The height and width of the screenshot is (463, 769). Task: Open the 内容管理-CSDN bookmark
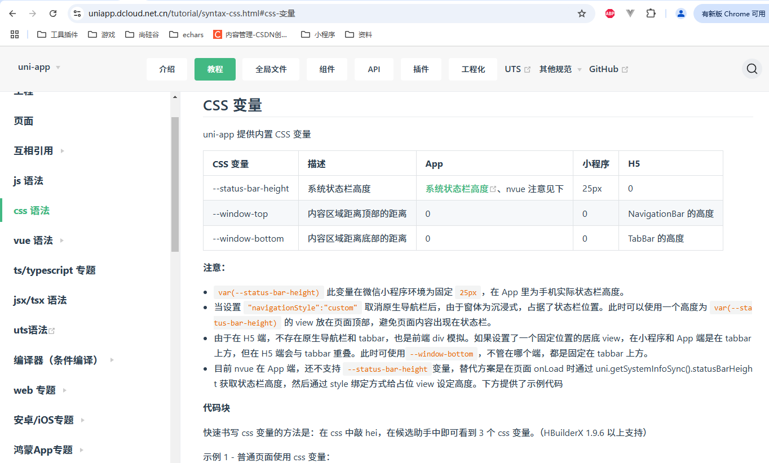click(x=250, y=34)
